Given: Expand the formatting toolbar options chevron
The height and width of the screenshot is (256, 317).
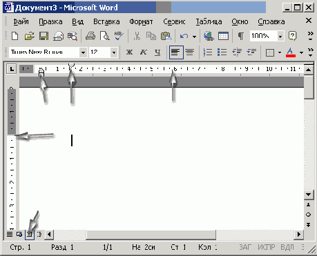Looking at the screenshot, I should pos(310,52).
